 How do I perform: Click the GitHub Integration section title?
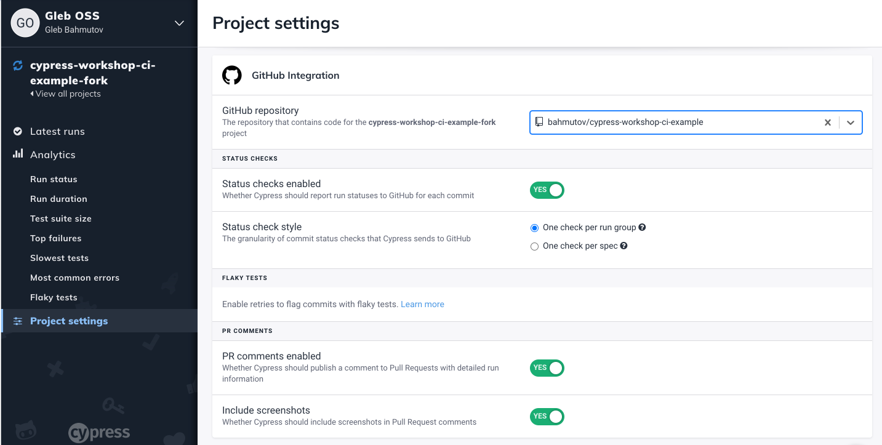295,75
